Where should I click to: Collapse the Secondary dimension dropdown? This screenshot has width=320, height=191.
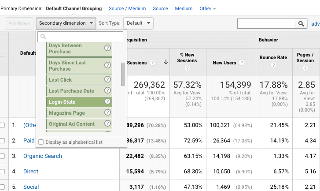(66, 23)
